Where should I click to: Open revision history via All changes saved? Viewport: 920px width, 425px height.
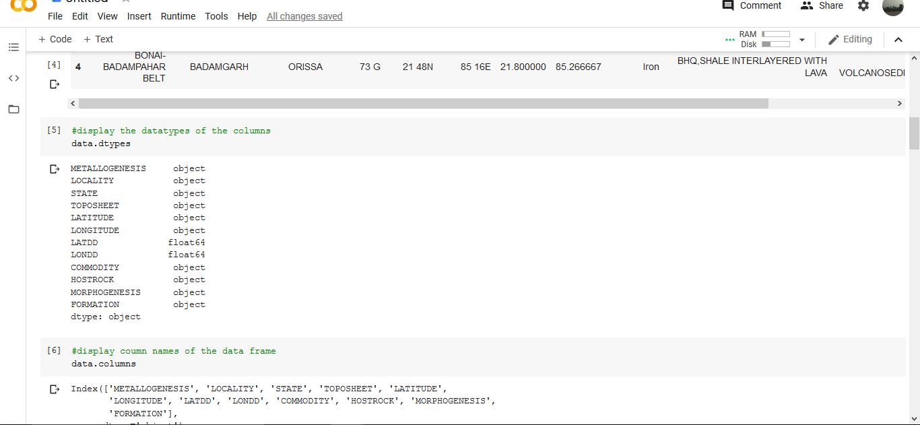pos(304,15)
